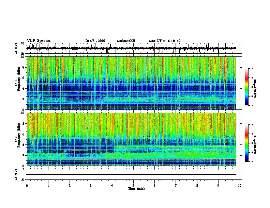Click the "2" kHz tick of ch.2 spectrogram
This screenshot has height=208, width=270.
click(24, 155)
